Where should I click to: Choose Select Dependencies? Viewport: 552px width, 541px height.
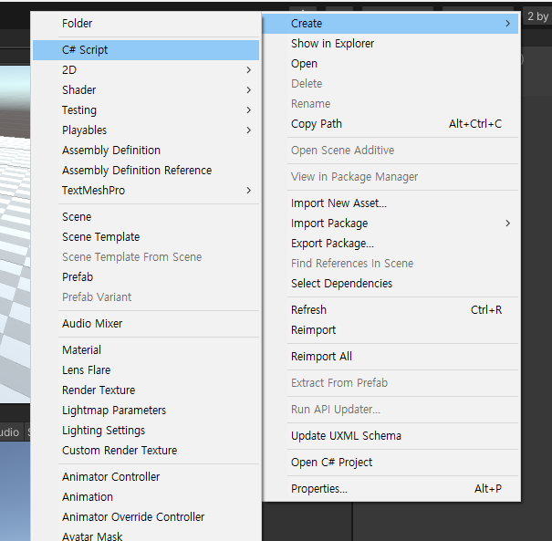click(x=391, y=284)
